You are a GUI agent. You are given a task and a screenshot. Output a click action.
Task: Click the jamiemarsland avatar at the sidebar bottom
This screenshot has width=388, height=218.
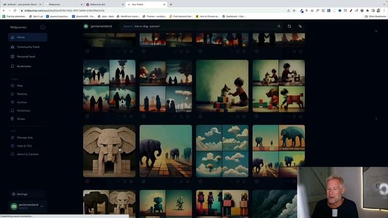14,206
